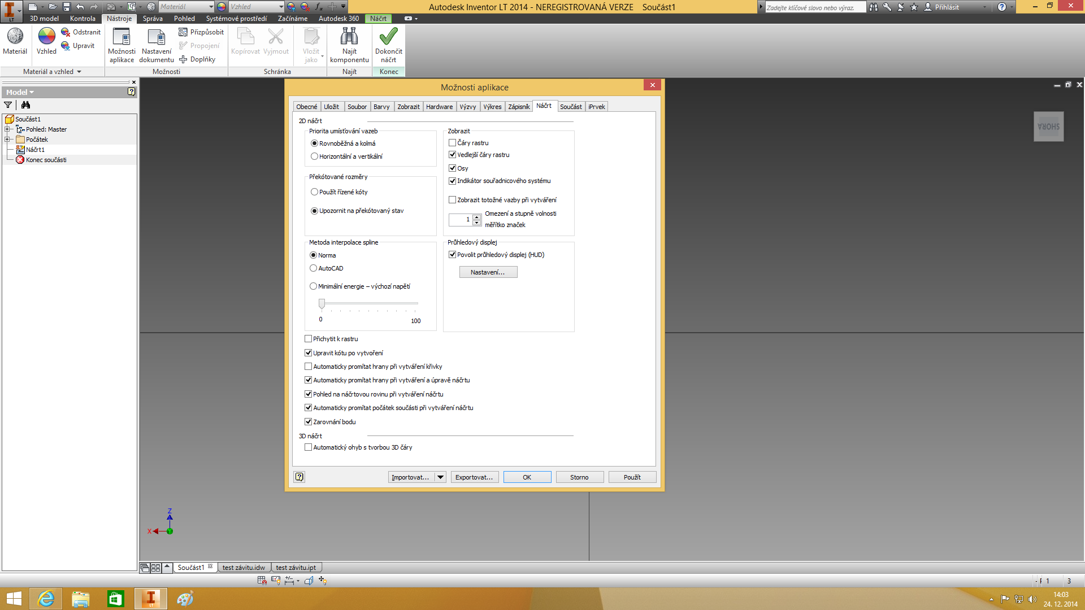Toggle Povolit průhledový displej (HUD) checkbox

pos(452,255)
